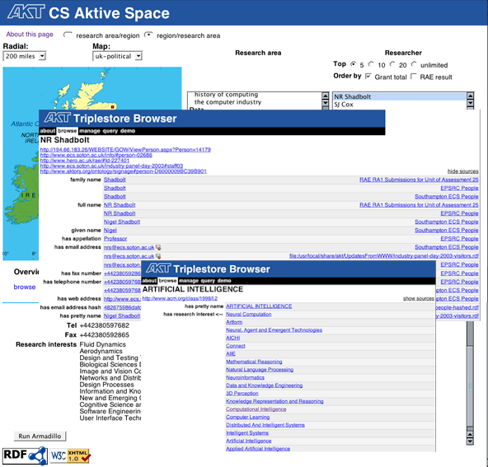Choose Top 20 researchers option
This screenshot has height=467, width=488.
(x=392, y=64)
